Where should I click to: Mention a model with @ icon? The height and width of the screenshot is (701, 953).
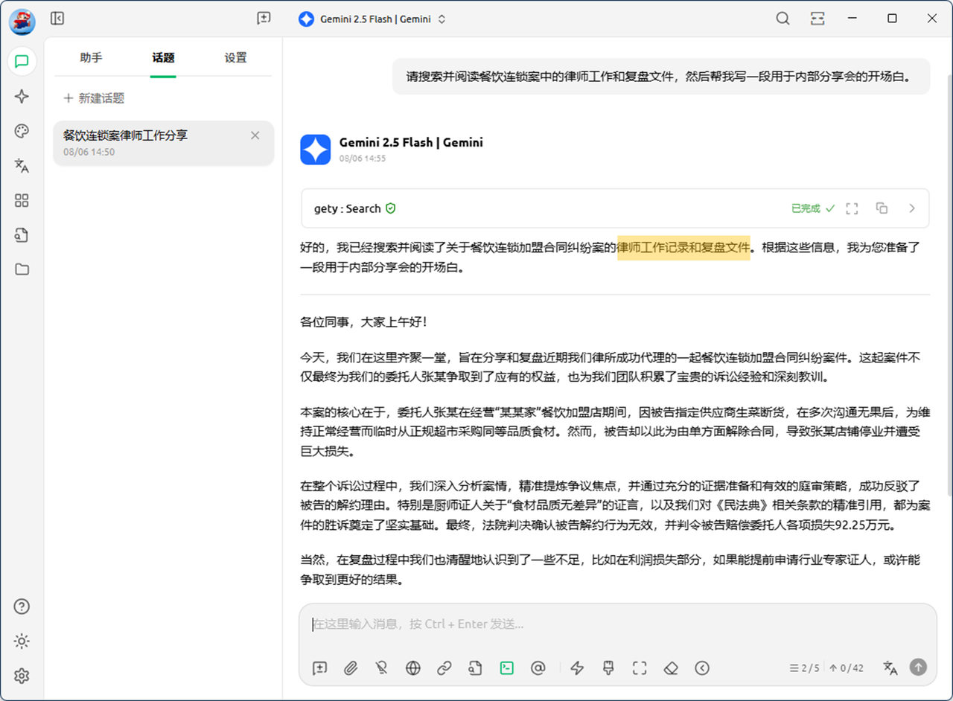[538, 668]
